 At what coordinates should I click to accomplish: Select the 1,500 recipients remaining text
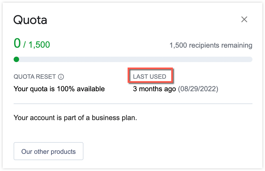pos(210,45)
